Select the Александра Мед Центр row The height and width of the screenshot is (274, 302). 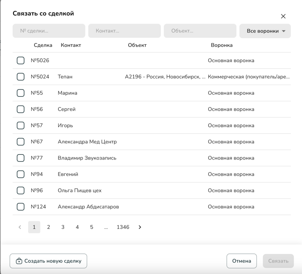click(x=87, y=142)
